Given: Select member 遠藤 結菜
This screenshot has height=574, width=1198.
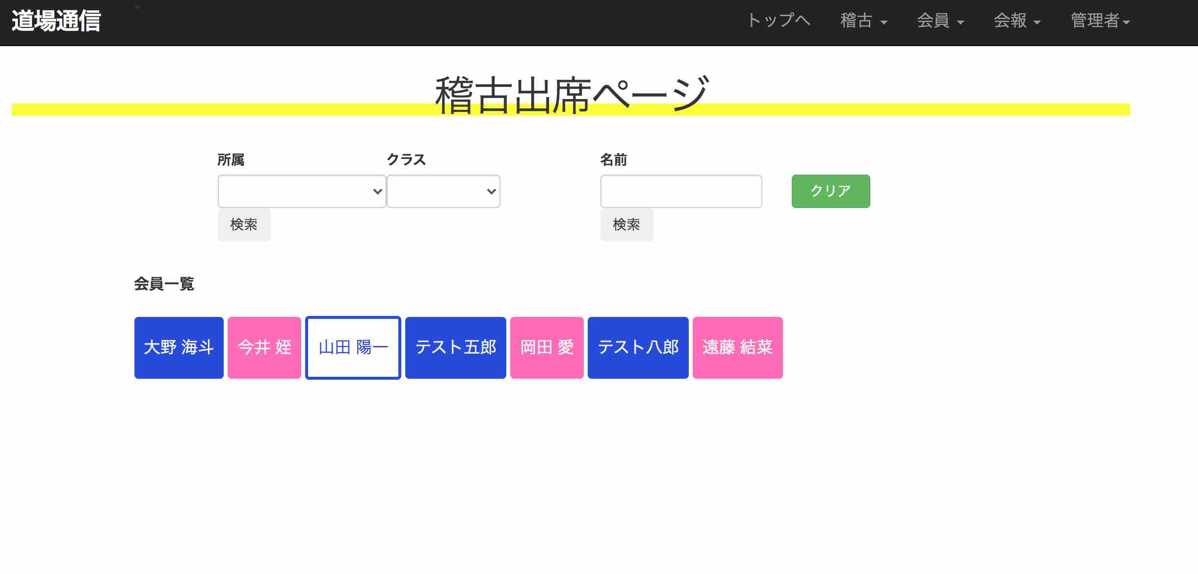Looking at the screenshot, I should (737, 347).
